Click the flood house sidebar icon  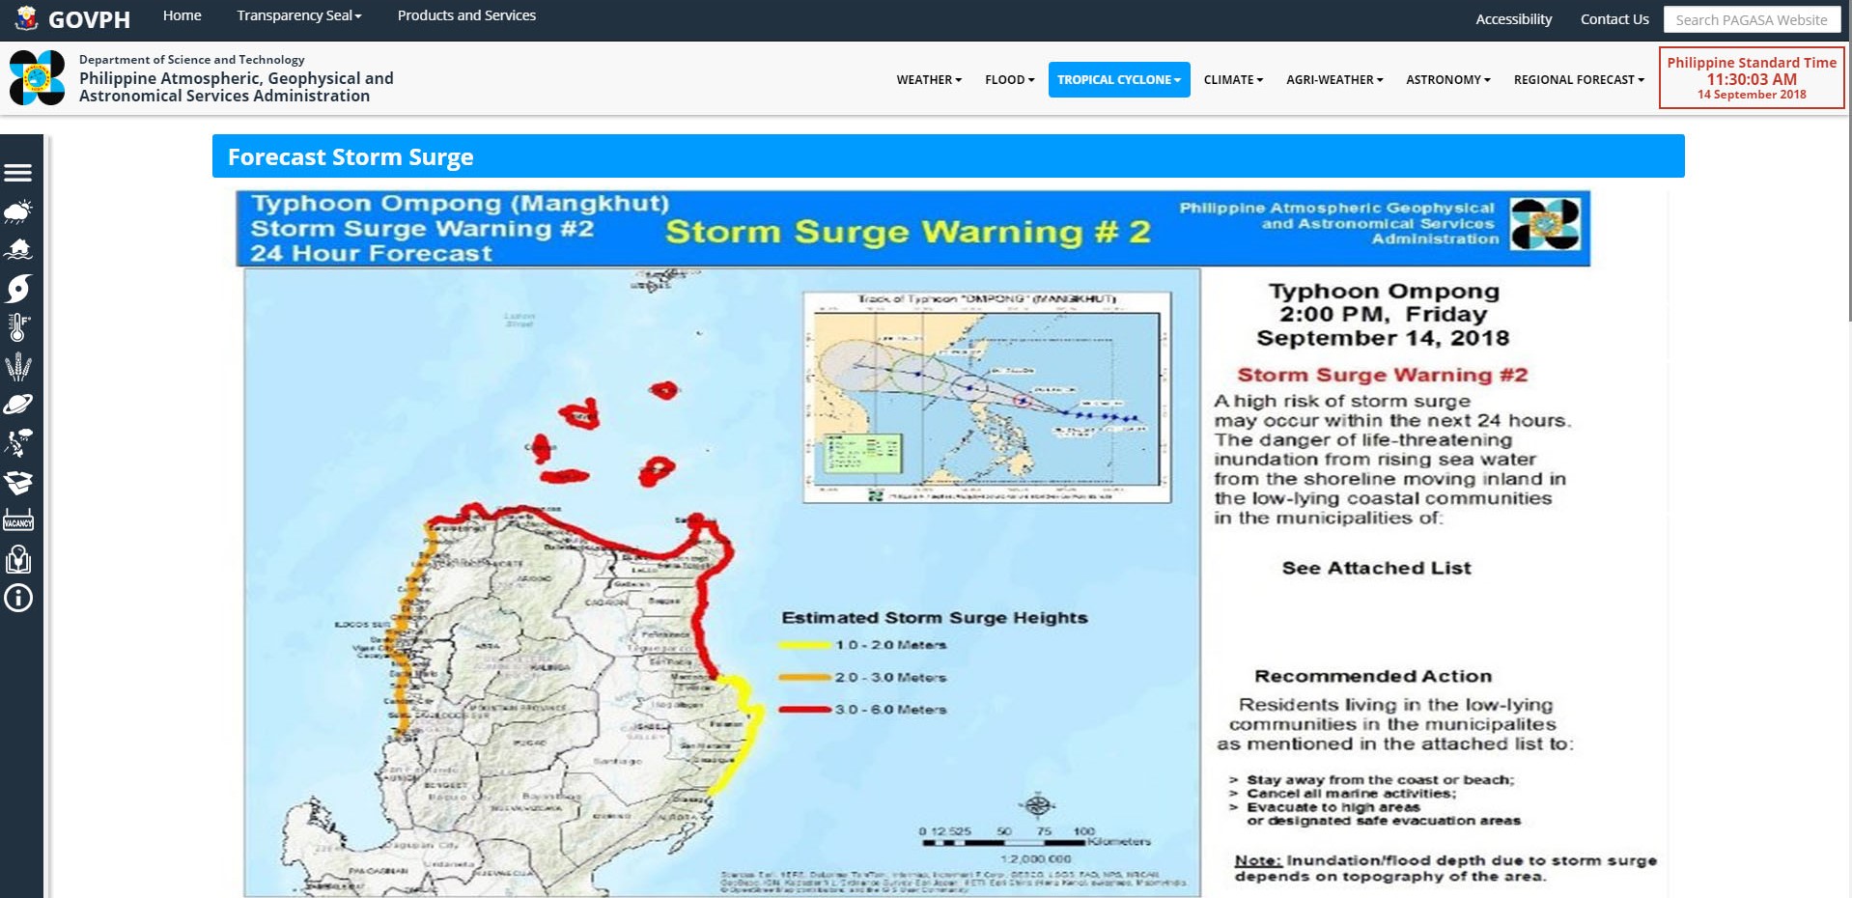(x=18, y=250)
